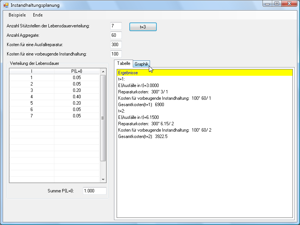Image resolution: width=300 pixels, height=225 pixels.
Task: Open the Beispiele menu
Action: click(17, 15)
